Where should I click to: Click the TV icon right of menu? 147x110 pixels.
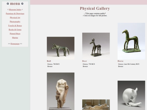point(22,4)
